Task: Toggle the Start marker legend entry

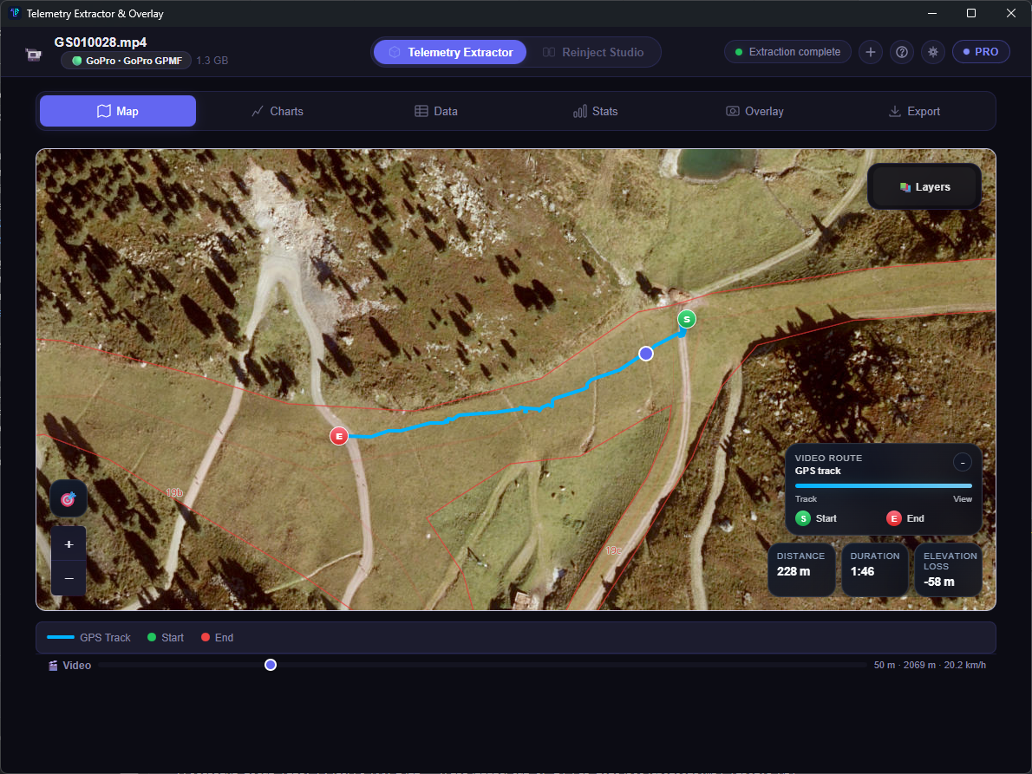Action: 165,637
